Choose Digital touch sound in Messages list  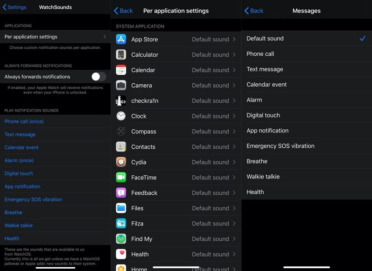pyautogui.click(x=307, y=115)
